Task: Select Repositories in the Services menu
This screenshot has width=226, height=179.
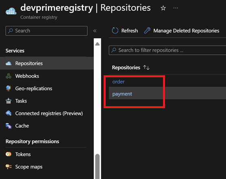Action: point(47,63)
